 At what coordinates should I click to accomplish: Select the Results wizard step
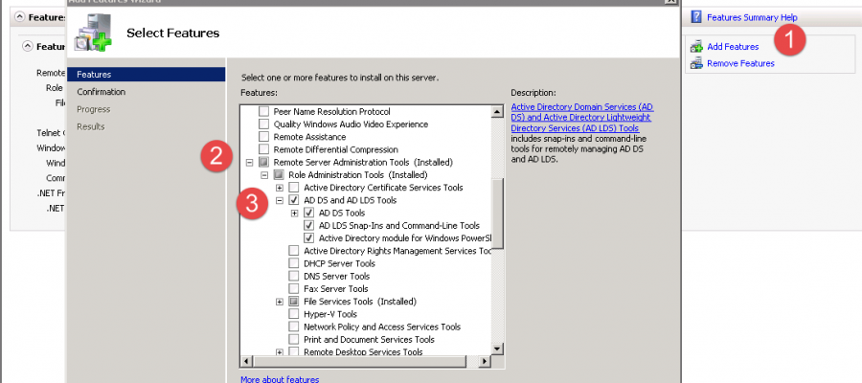point(91,126)
